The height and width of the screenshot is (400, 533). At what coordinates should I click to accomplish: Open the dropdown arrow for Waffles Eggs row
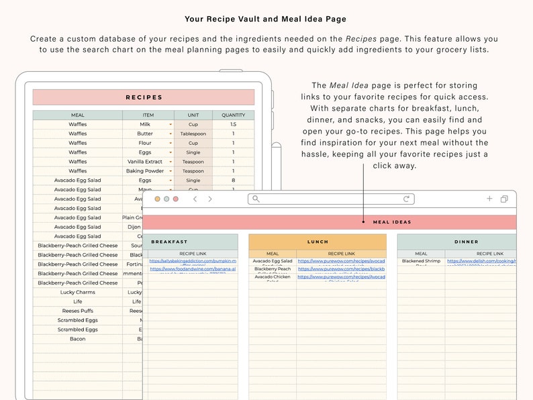[171, 152]
